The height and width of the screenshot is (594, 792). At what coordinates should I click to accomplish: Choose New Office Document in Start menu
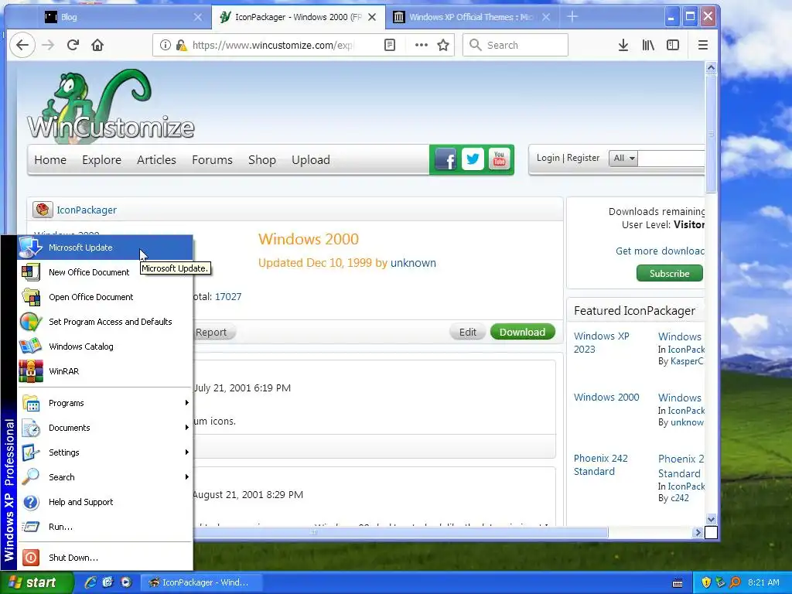105,272
